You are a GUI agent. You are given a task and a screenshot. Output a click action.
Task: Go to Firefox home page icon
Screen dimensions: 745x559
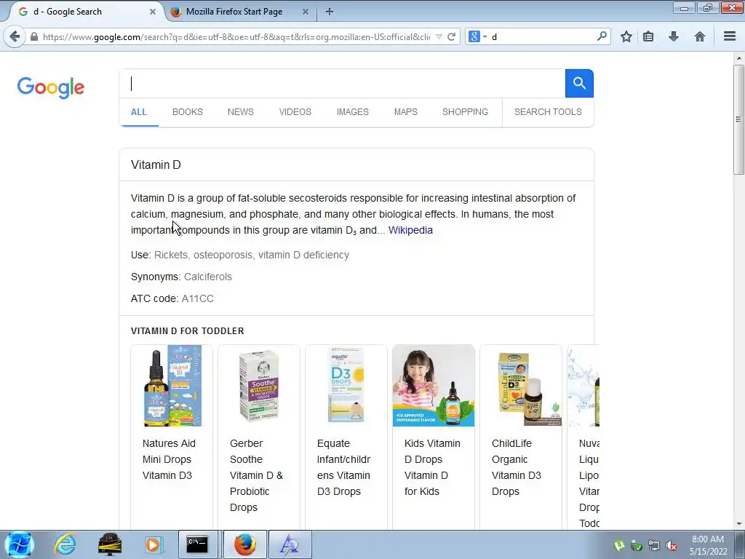point(699,36)
